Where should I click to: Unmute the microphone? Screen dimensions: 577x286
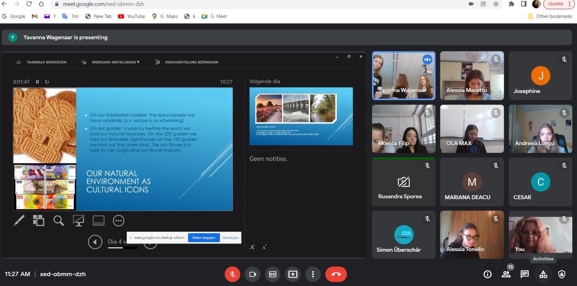pyautogui.click(x=232, y=274)
